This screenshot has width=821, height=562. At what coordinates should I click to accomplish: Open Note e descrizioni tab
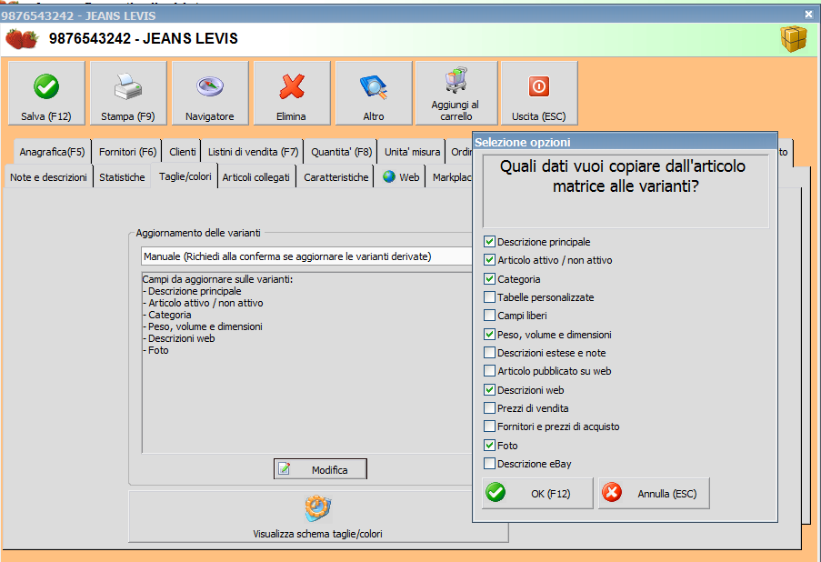point(48,177)
